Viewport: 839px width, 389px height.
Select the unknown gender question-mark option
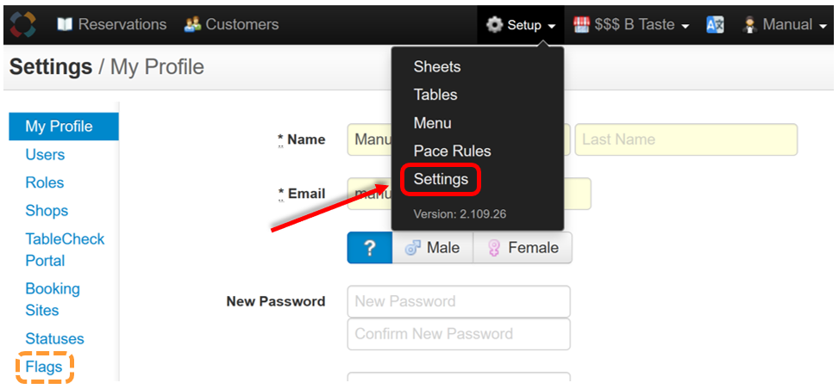[x=370, y=248]
